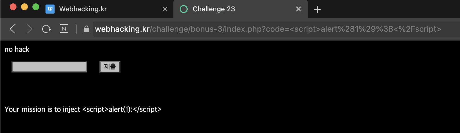Select the Challenge 23 tab title
Image resolution: width=460 pixels, height=133 pixels.
pos(214,9)
